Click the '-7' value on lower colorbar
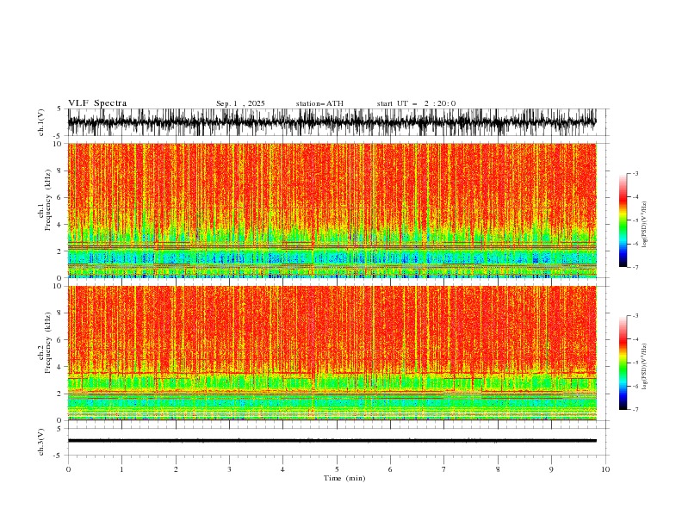 click(x=635, y=410)
